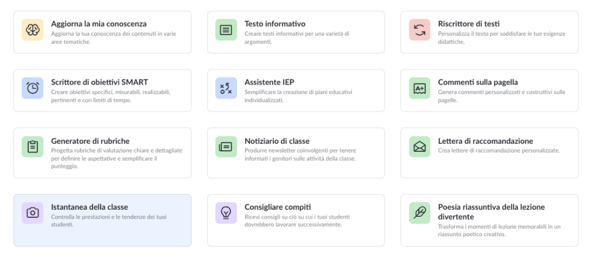Image resolution: width=598 pixels, height=267 pixels.
Task: Click the feather icon for Poesia riassuntiva
Action: click(420, 213)
